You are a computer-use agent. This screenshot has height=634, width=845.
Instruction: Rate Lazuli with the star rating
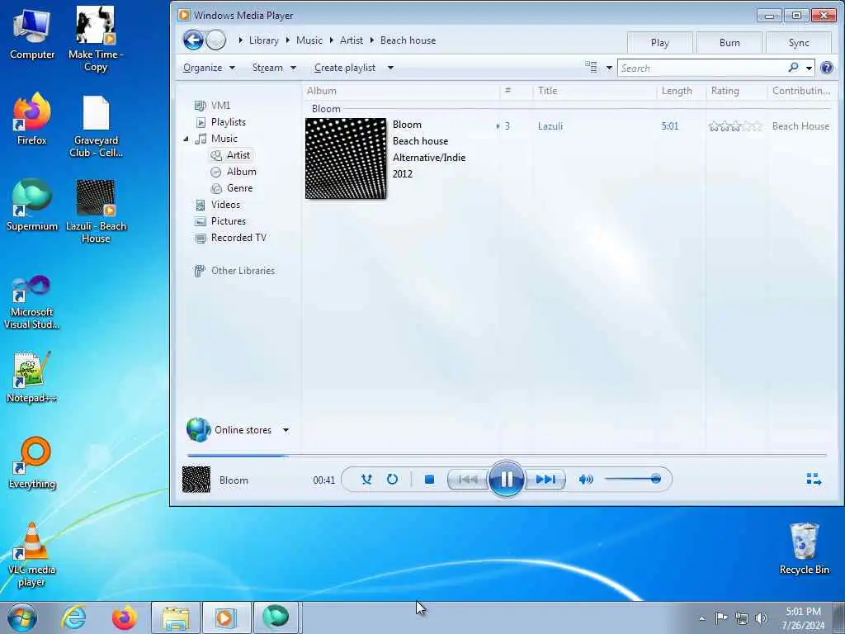click(735, 126)
